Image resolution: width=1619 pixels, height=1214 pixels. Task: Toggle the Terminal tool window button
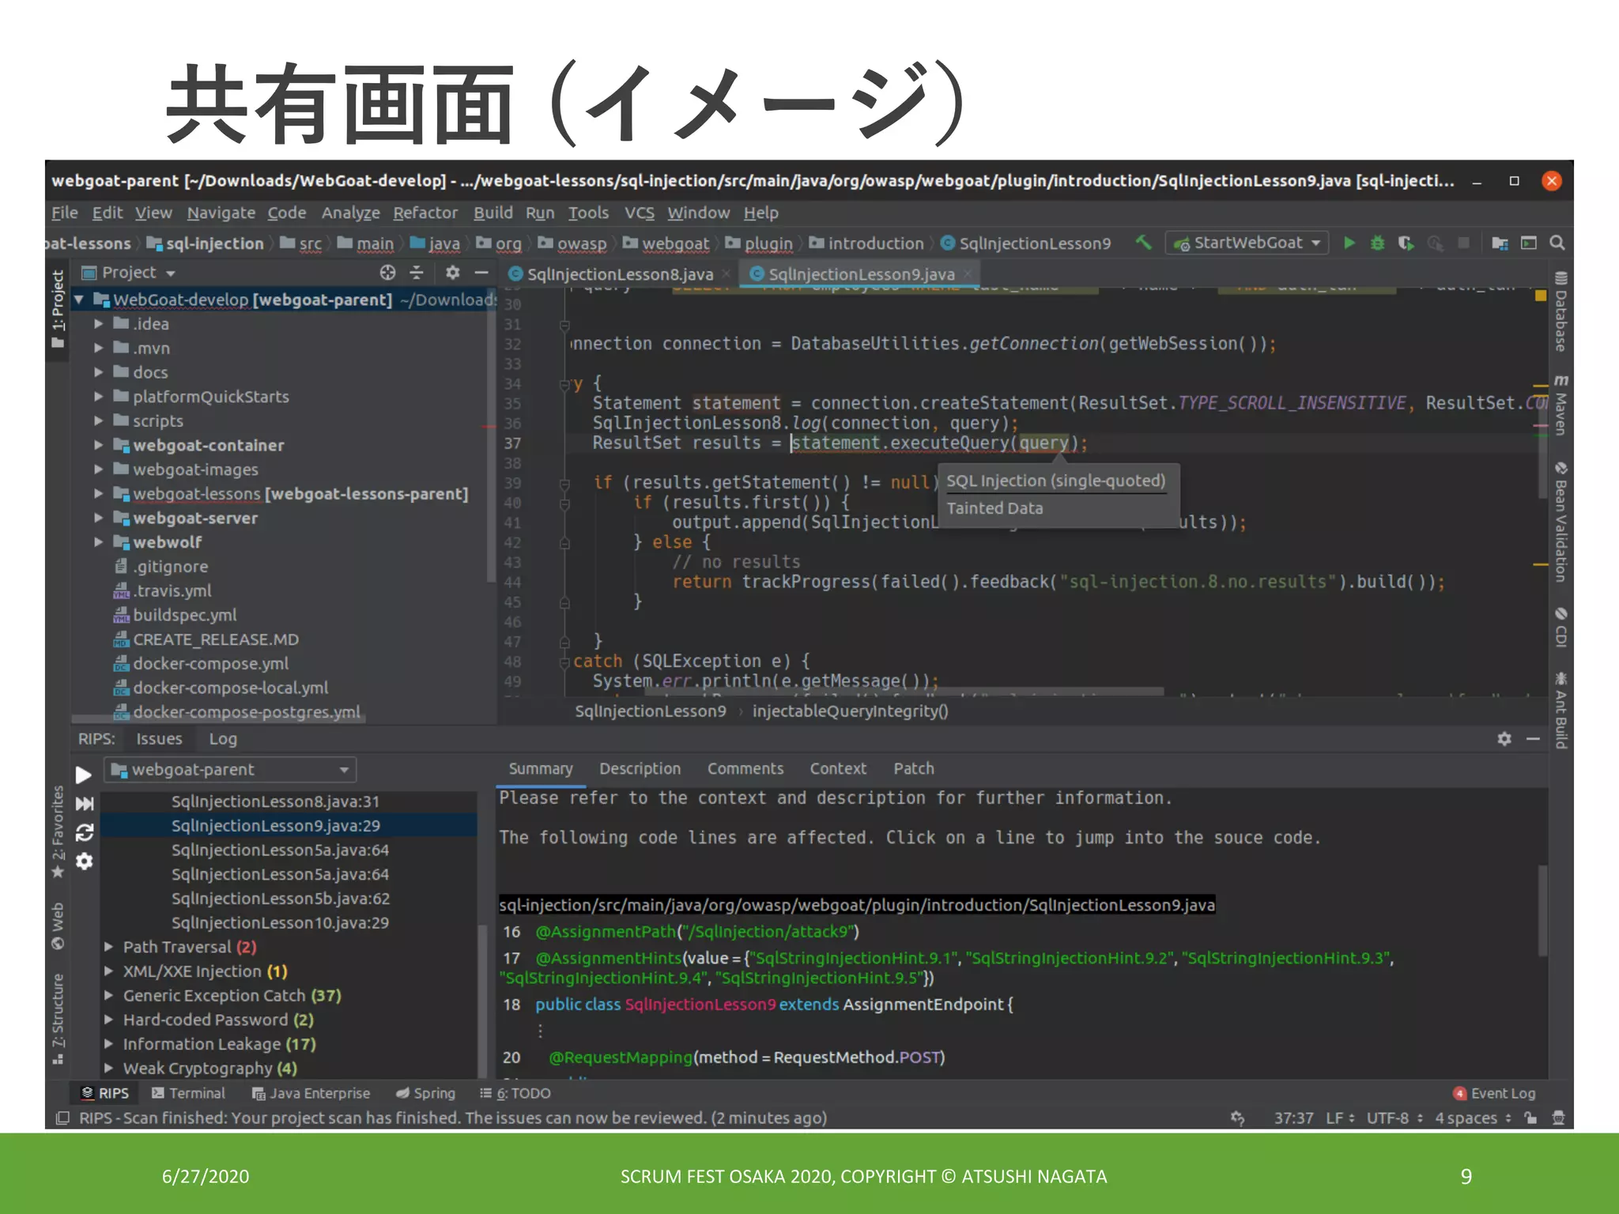pos(188,1093)
